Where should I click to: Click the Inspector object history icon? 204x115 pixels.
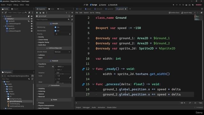[72, 13]
